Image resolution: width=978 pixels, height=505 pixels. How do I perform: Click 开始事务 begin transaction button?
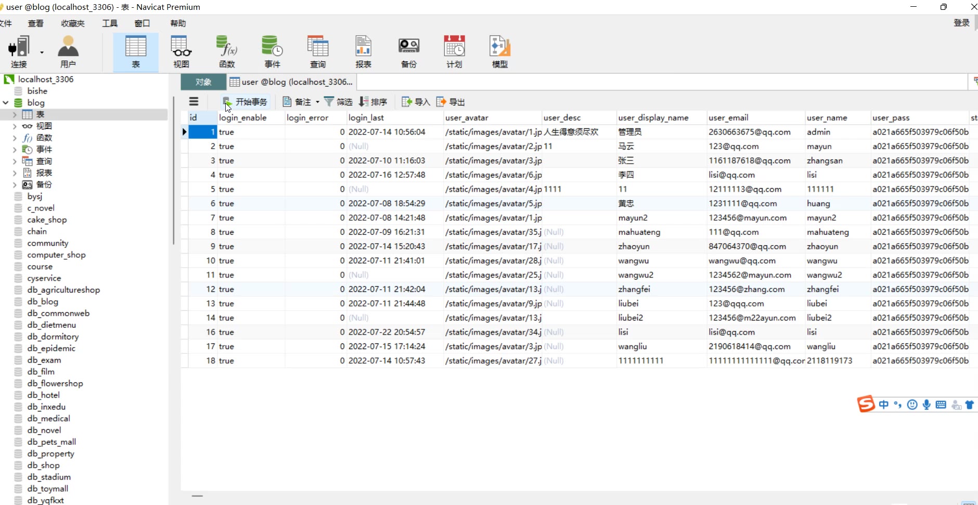click(x=245, y=102)
